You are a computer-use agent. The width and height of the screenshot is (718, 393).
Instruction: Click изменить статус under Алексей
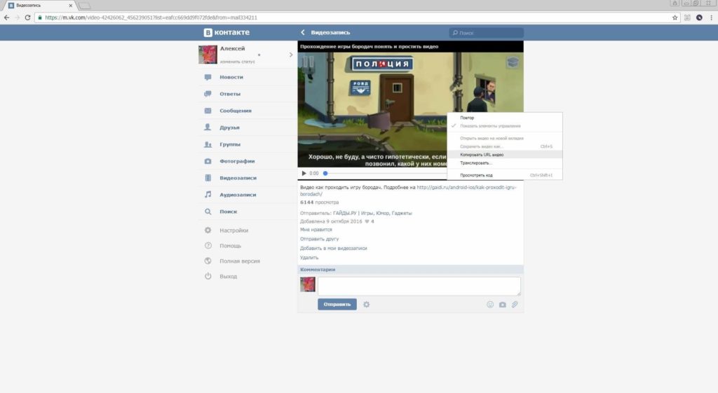[x=237, y=62]
